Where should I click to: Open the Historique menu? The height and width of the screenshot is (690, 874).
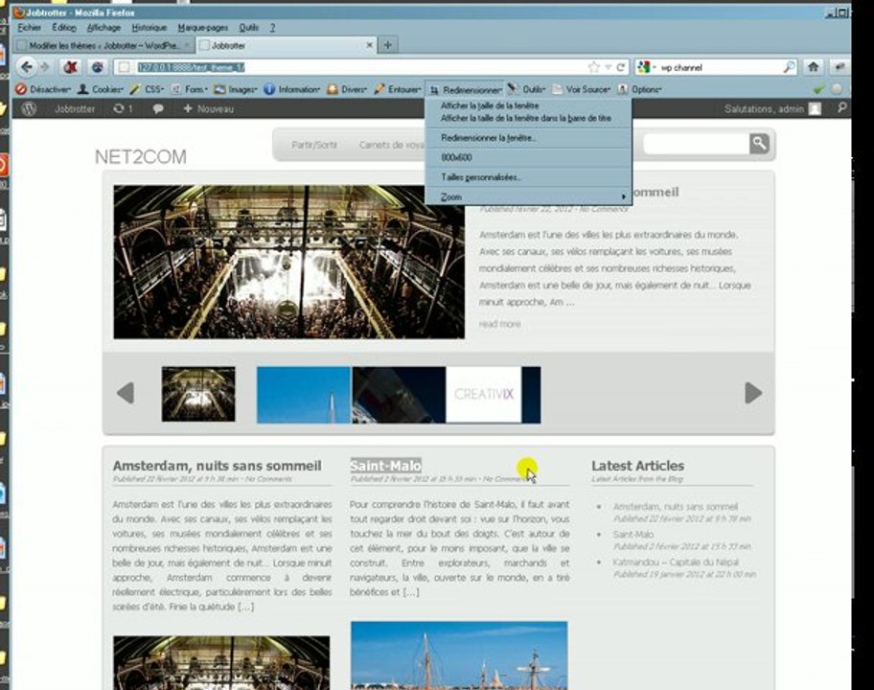click(x=149, y=27)
